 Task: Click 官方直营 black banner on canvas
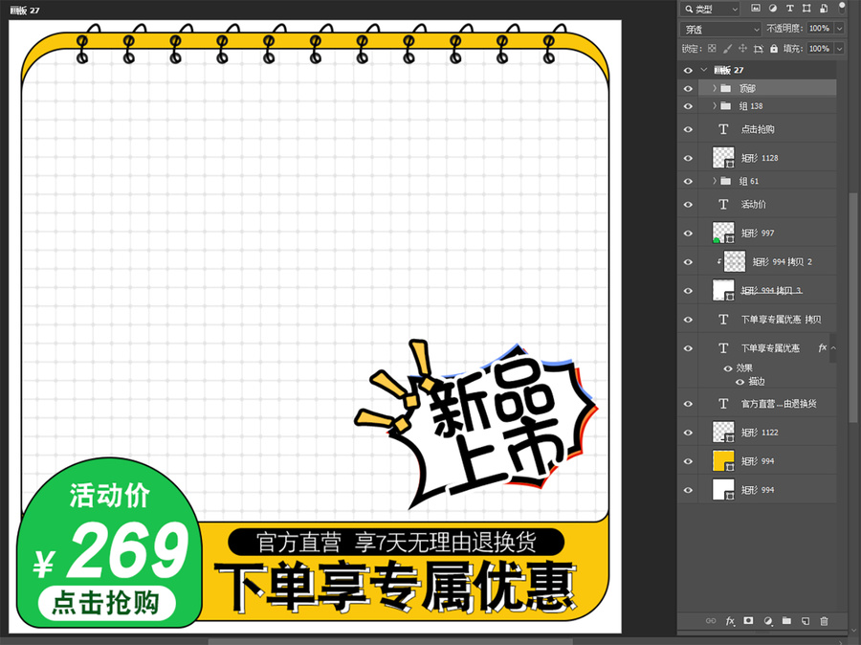click(396, 543)
